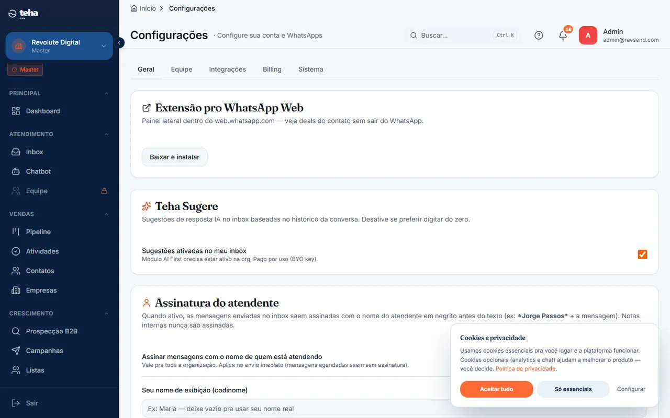Collapse the sidebar with the arrow handle
The width and height of the screenshot is (670, 418).
pyautogui.click(x=119, y=43)
